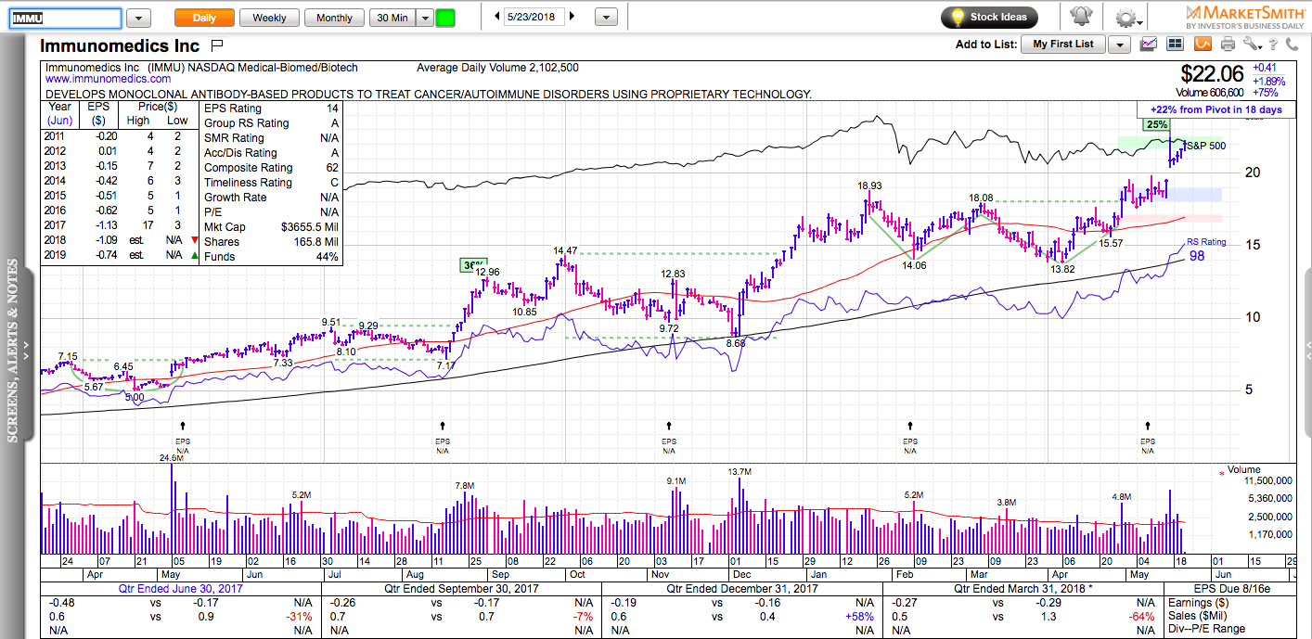
Task: Expand the intraday interval dropdown arrow
Action: point(425,19)
